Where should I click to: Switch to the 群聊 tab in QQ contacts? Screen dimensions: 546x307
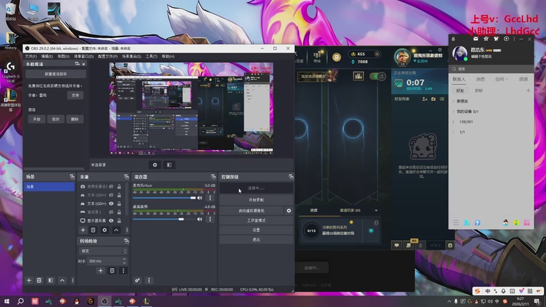coord(479,91)
